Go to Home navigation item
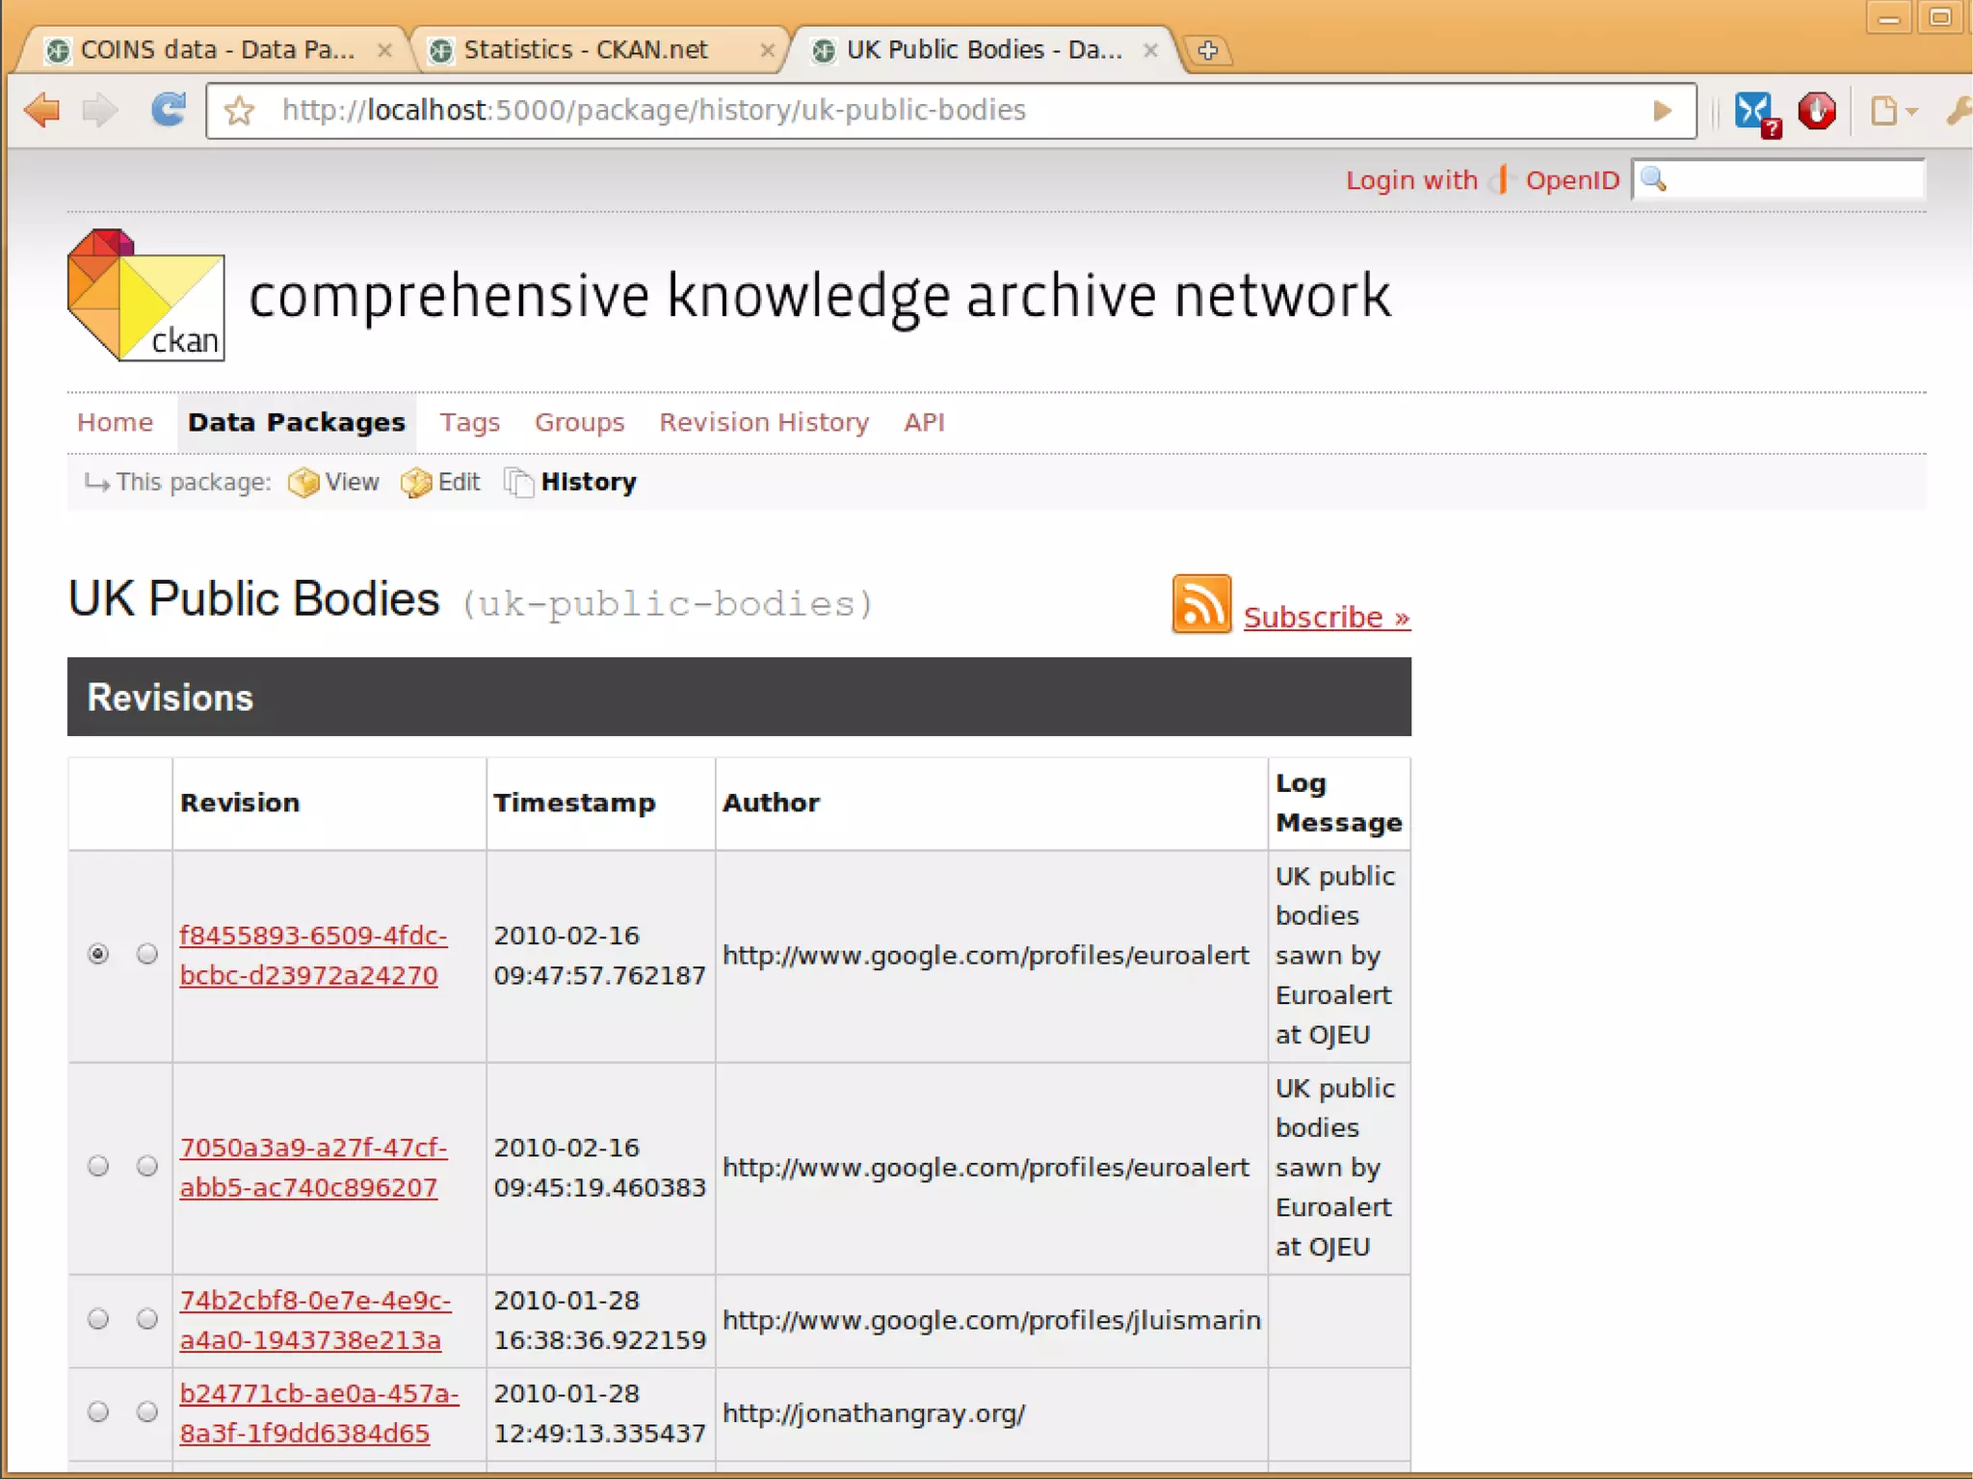1973x1479 pixels. [115, 422]
